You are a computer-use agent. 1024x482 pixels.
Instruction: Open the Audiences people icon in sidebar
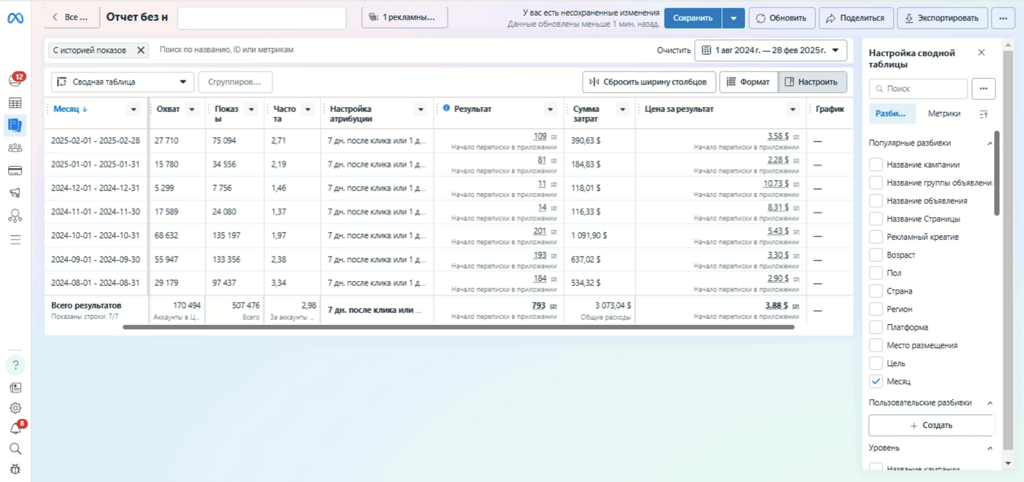tap(15, 147)
